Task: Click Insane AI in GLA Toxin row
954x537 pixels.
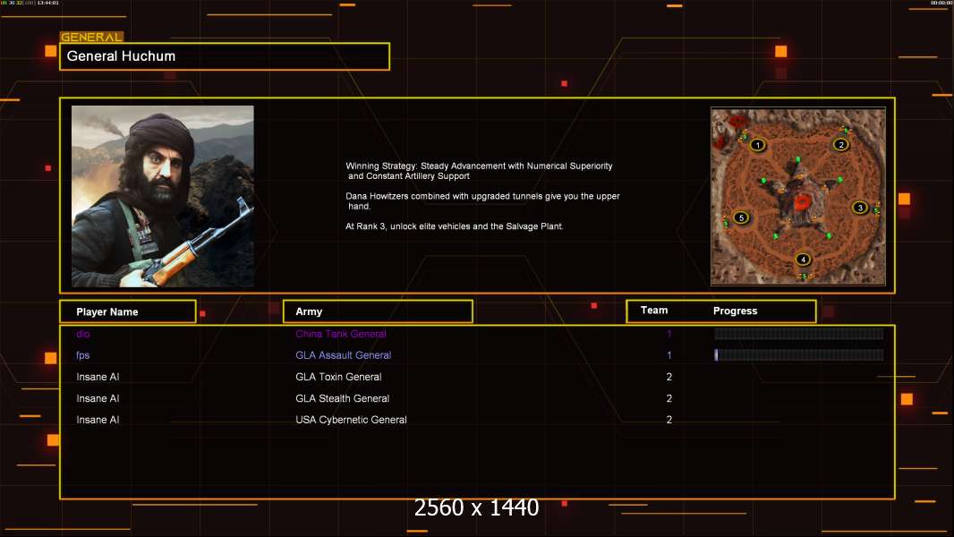Action: click(98, 377)
